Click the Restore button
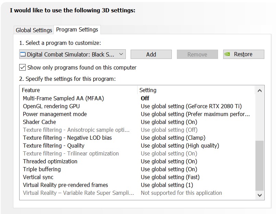Image resolution: width=276 pixels, height=214 pixels. coord(244,54)
